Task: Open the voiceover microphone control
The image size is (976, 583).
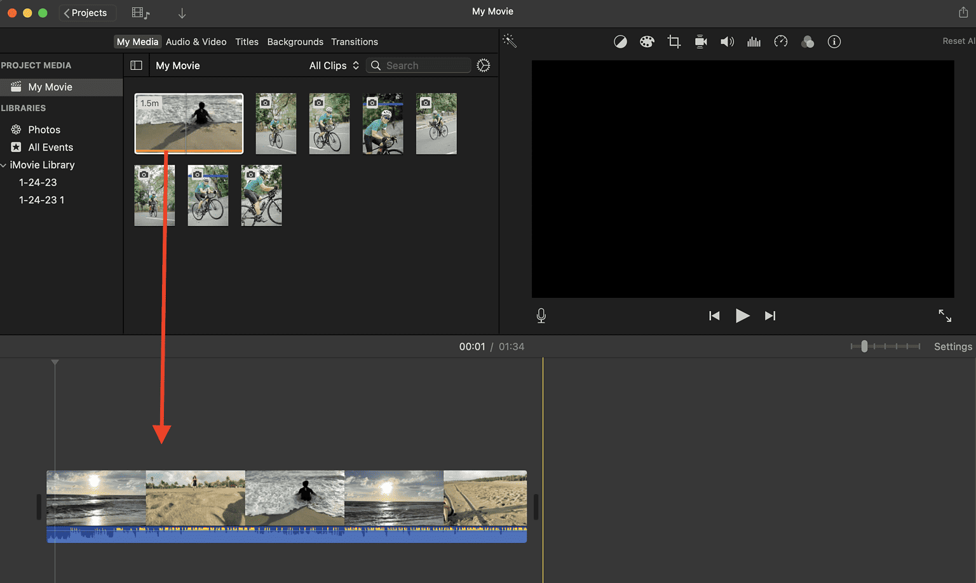Action: 541,316
